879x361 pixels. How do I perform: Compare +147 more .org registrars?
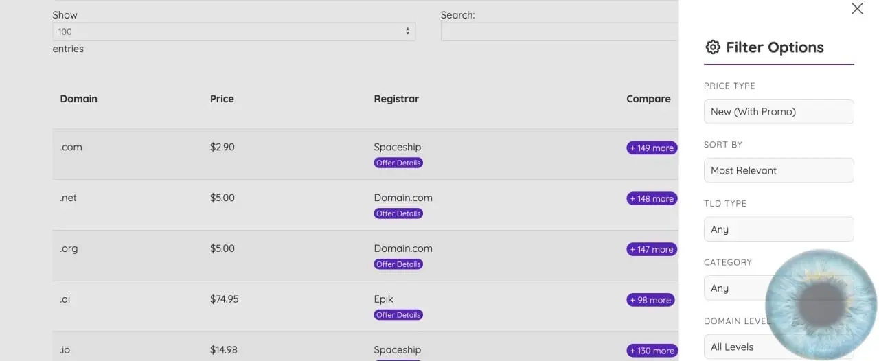click(x=652, y=249)
